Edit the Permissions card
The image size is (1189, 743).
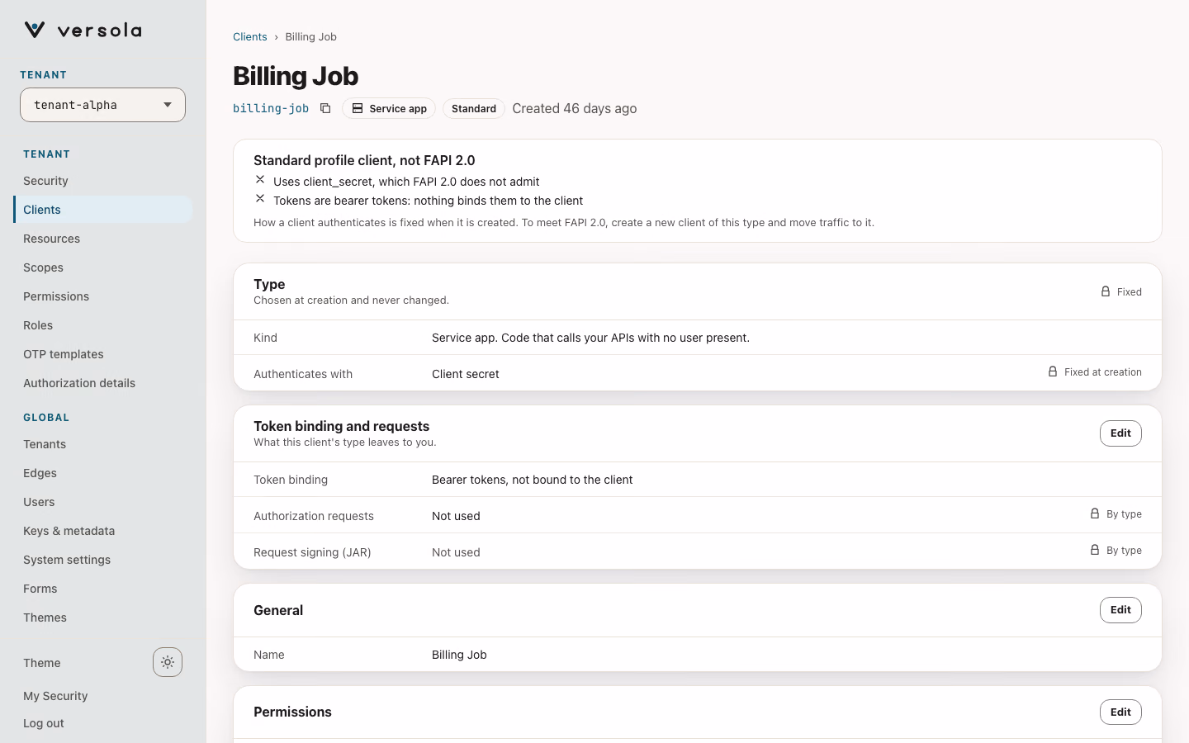pos(1120,712)
